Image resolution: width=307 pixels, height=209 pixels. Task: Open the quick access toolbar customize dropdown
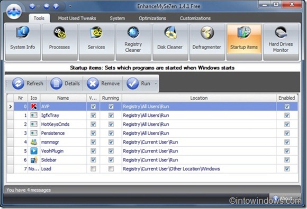point(70,6)
